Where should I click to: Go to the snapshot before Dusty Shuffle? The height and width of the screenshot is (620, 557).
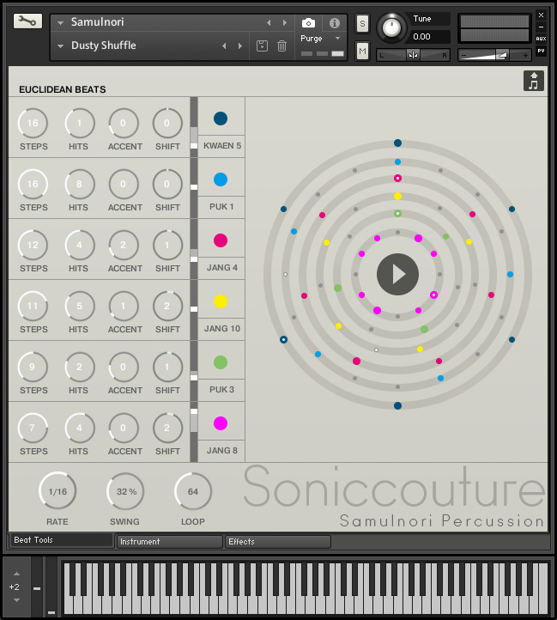224,46
